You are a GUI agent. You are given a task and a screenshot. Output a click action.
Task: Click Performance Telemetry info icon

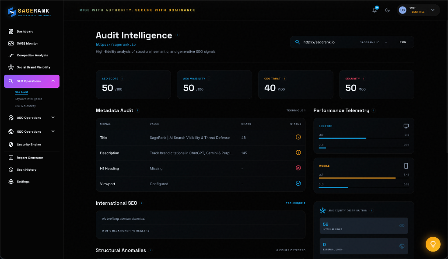pyautogui.click(x=374, y=111)
